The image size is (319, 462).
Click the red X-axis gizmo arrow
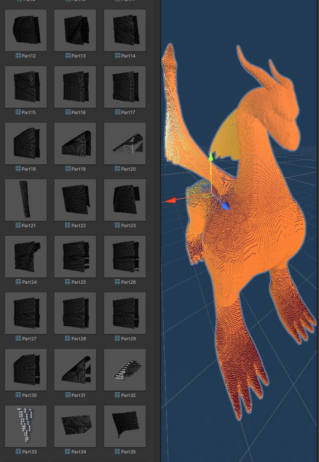point(170,200)
